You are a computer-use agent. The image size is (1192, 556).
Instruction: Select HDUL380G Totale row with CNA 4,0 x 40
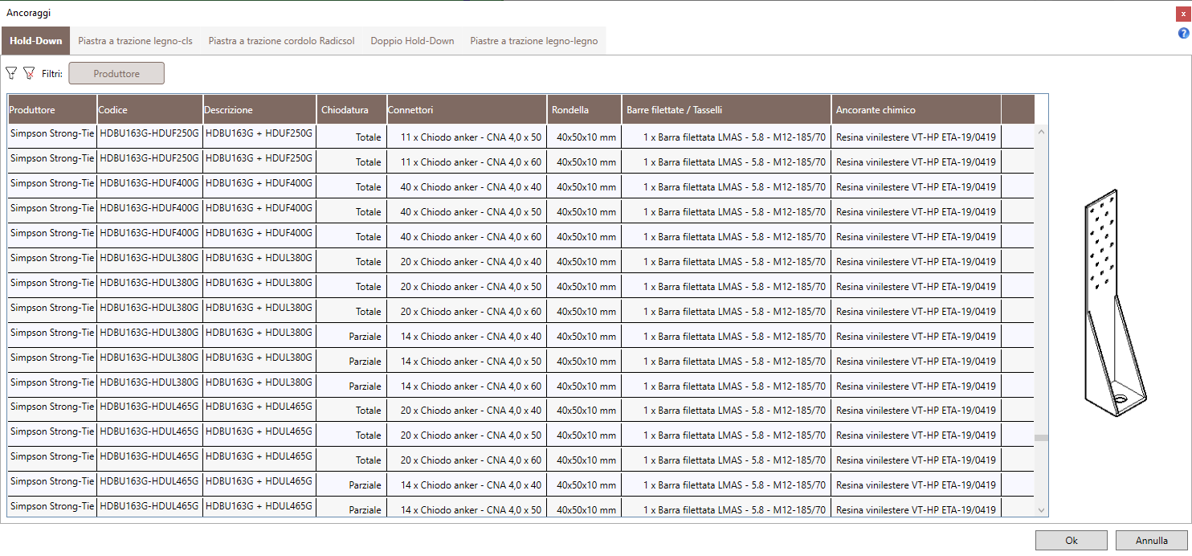click(x=520, y=261)
